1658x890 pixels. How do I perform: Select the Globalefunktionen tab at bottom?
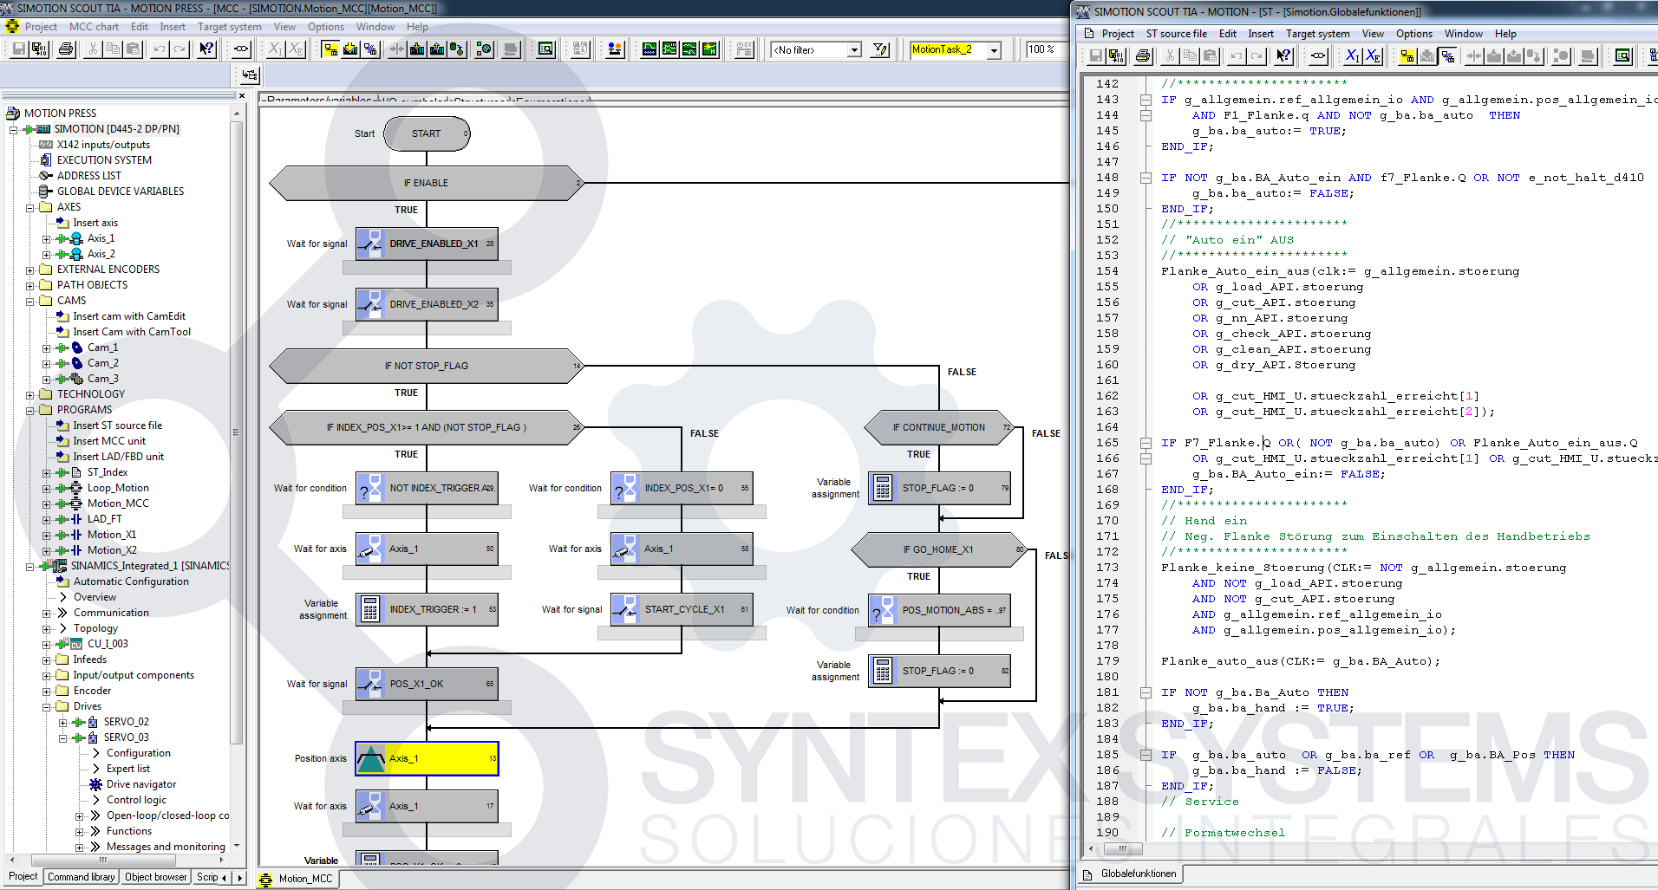click(x=1130, y=874)
